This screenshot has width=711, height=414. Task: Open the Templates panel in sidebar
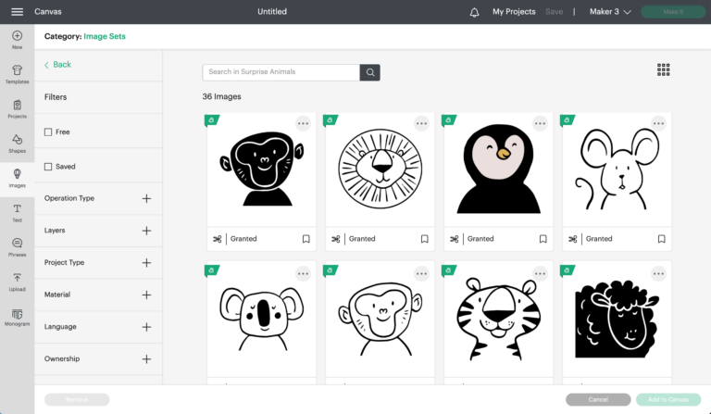17,74
